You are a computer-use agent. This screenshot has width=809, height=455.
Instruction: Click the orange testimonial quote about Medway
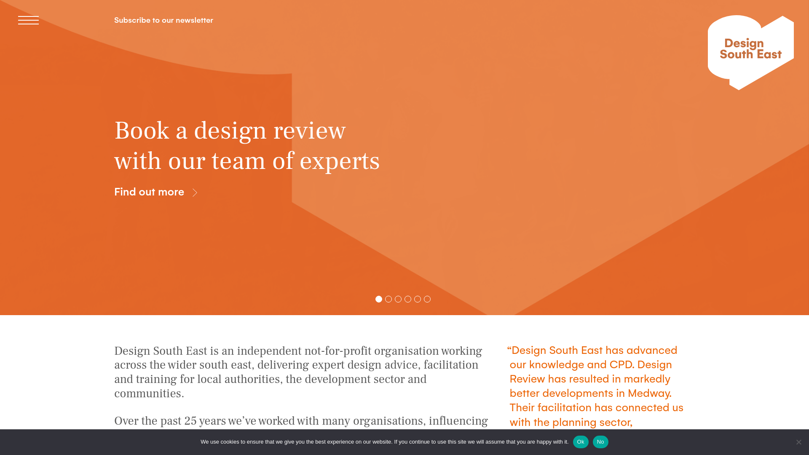595,386
